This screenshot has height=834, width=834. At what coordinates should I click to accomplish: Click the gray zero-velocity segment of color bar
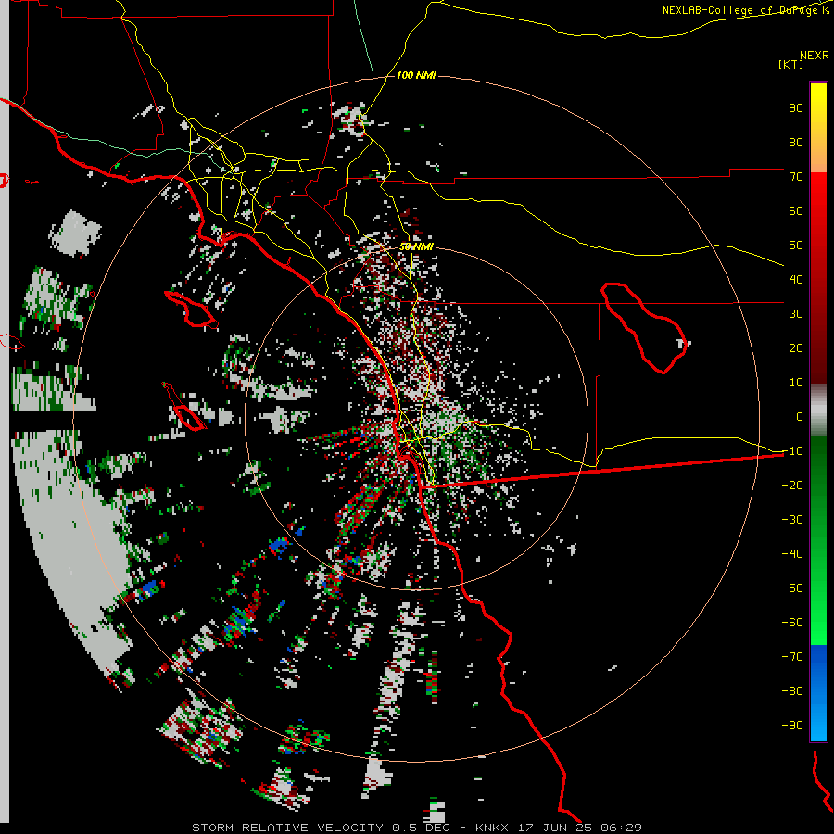pos(818,411)
